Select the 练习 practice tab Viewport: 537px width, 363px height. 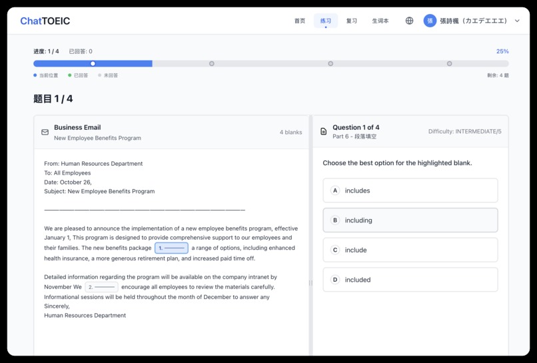pos(326,21)
